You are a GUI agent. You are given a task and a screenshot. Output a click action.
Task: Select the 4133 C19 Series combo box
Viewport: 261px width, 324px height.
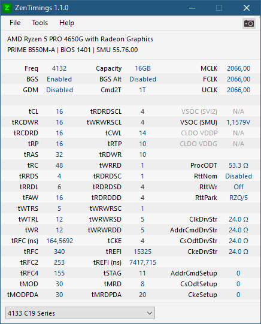(x=80, y=313)
